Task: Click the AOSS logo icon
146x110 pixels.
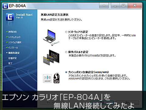Action: coord(47,79)
